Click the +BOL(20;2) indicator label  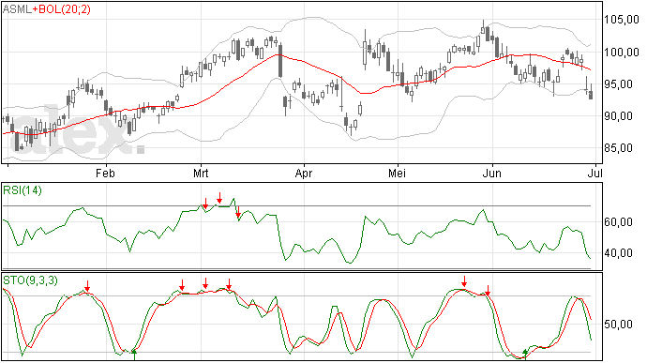click(61, 9)
